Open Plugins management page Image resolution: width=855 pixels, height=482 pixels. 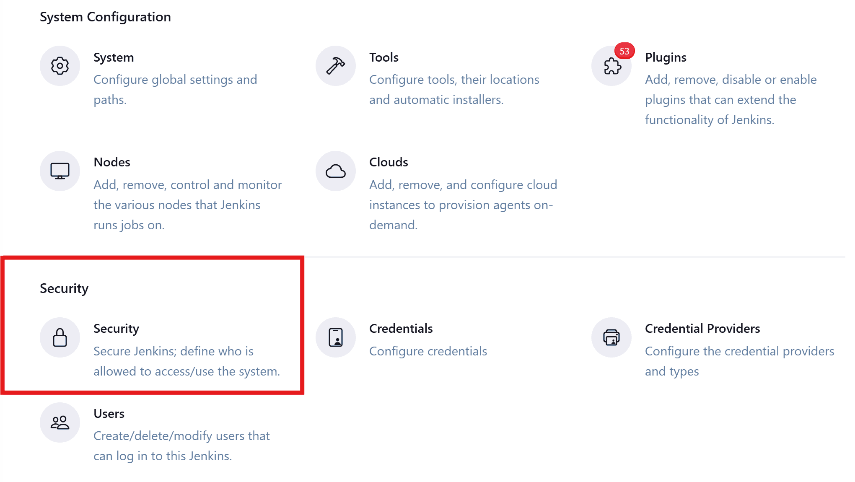(x=666, y=57)
